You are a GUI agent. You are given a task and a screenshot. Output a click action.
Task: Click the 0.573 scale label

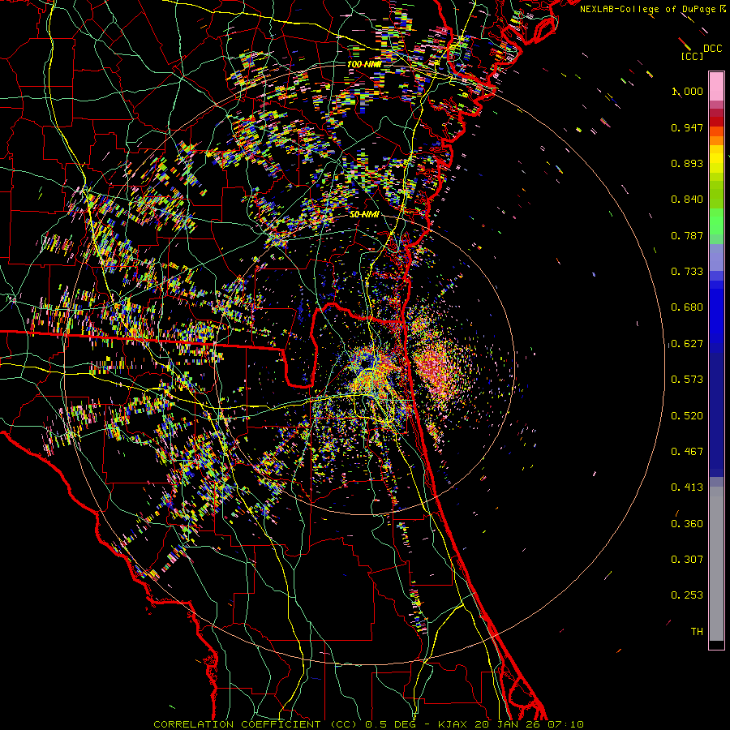click(x=687, y=380)
